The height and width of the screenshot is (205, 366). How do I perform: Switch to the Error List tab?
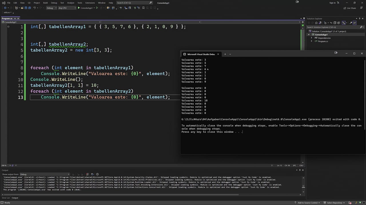pyautogui.click(x=6, y=198)
